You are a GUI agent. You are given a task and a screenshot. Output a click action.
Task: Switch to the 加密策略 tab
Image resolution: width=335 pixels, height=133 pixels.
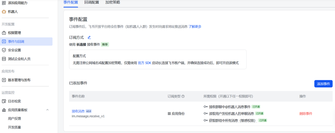tap(113, 2)
